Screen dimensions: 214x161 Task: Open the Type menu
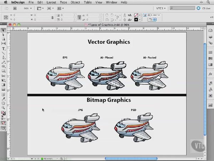point(63,2)
